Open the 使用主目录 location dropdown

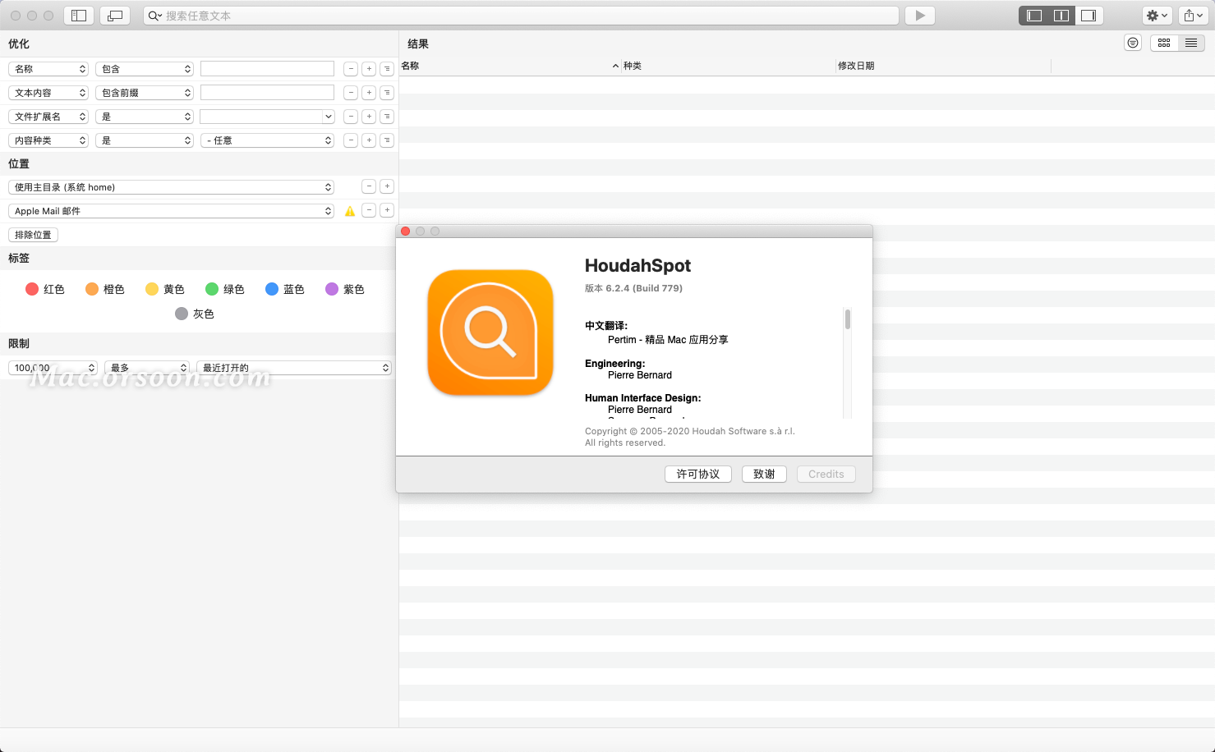171,187
